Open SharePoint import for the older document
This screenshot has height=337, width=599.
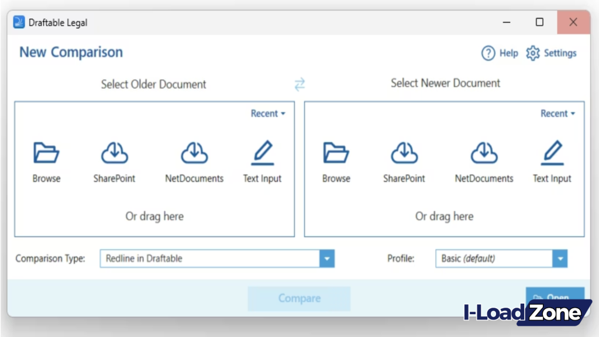tap(114, 152)
